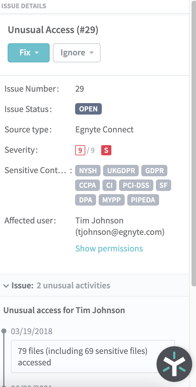Select the NYSH sensitive content tag

coord(88,171)
